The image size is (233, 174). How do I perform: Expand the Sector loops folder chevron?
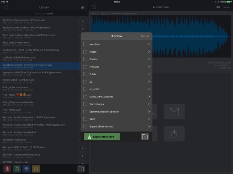click(149, 104)
